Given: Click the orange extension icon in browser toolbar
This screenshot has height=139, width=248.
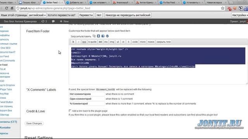Looking at the screenshot, I should pyautogui.click(x=235, y=8).
